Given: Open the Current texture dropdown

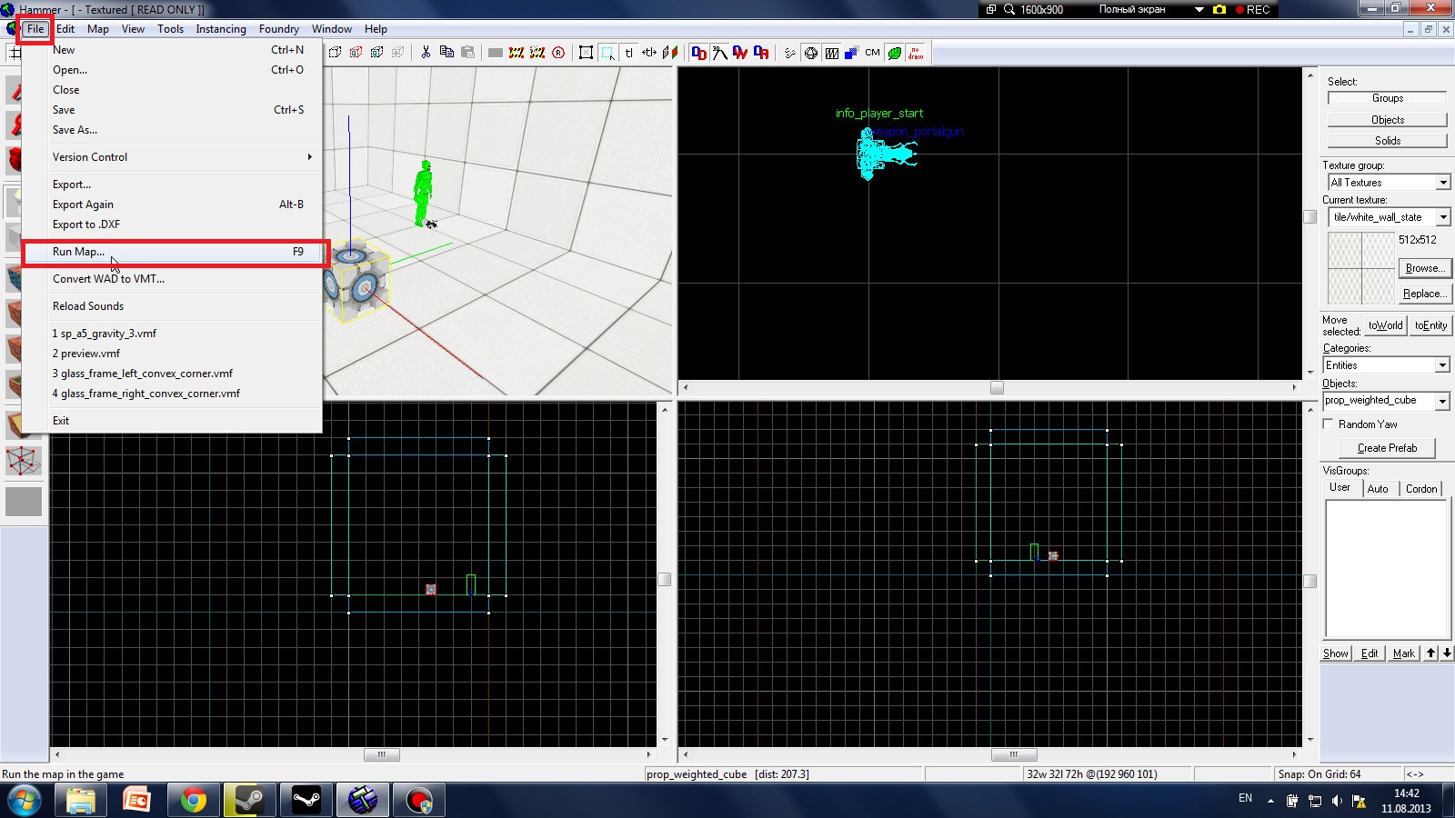Looking at the screenshot, I should pos(1443,217).
